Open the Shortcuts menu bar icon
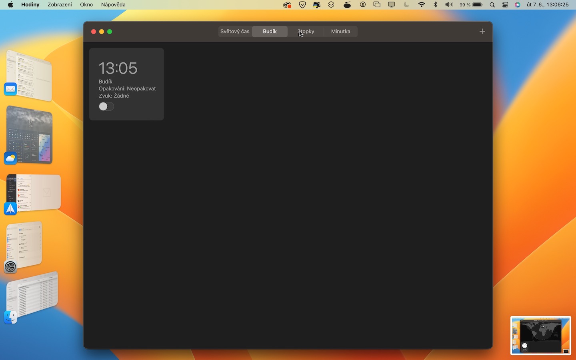Screen dimensions: 576x360 pos(331,5)
